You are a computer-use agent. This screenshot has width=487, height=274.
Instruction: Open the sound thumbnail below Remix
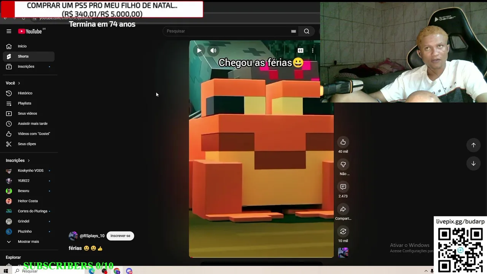click(x=343, y=252)
